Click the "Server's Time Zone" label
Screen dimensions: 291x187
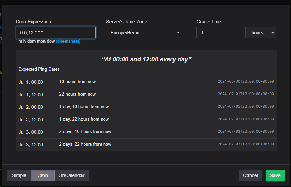(127, 22)
